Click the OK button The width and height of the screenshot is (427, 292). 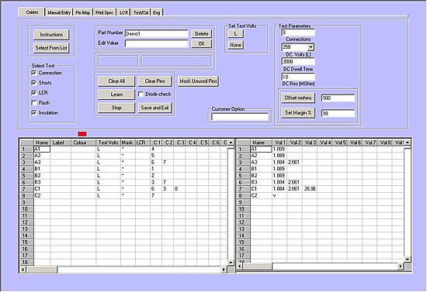tap(202, 43)
